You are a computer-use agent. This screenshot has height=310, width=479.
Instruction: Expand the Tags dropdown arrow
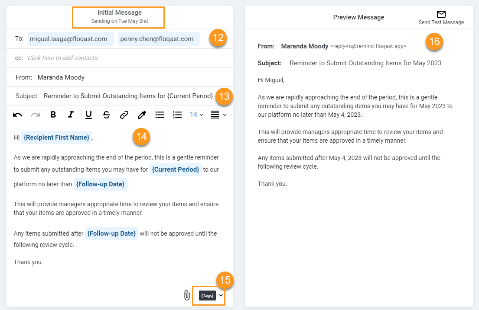click(x=221, y=295)
